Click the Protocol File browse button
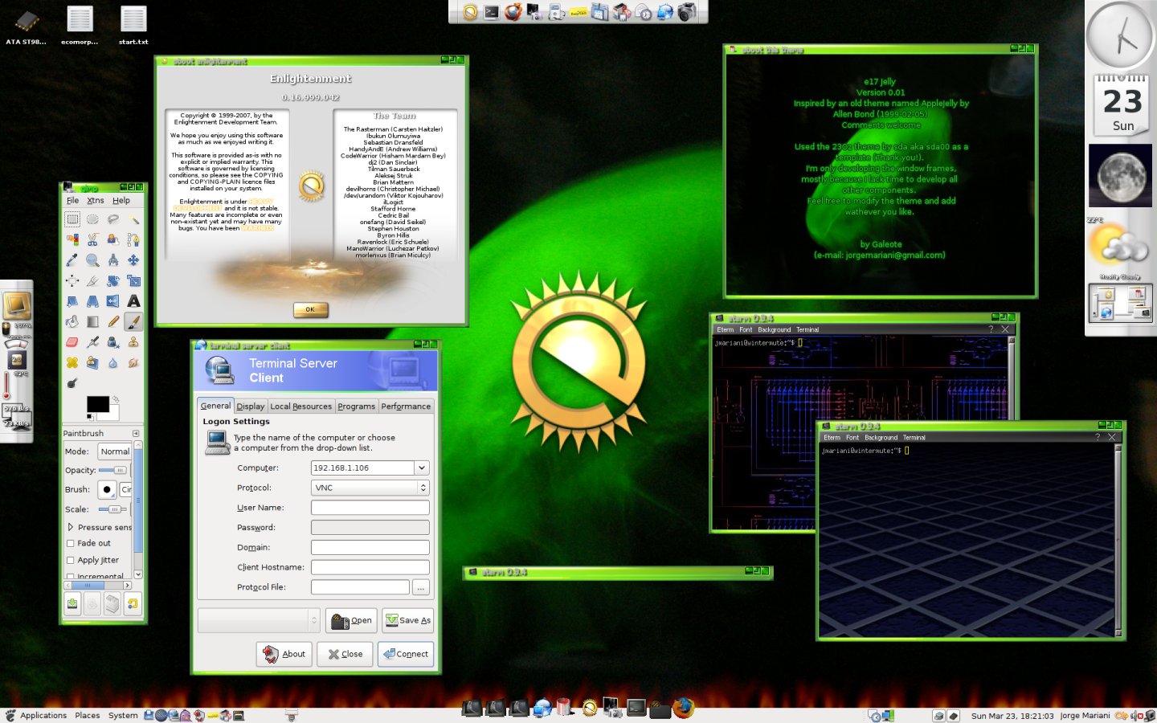Screen dimensions: 1157x723 click(421, 587)
